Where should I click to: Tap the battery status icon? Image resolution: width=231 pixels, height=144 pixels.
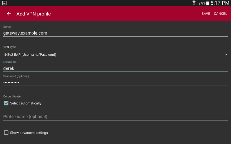click(x=208, y=3)
